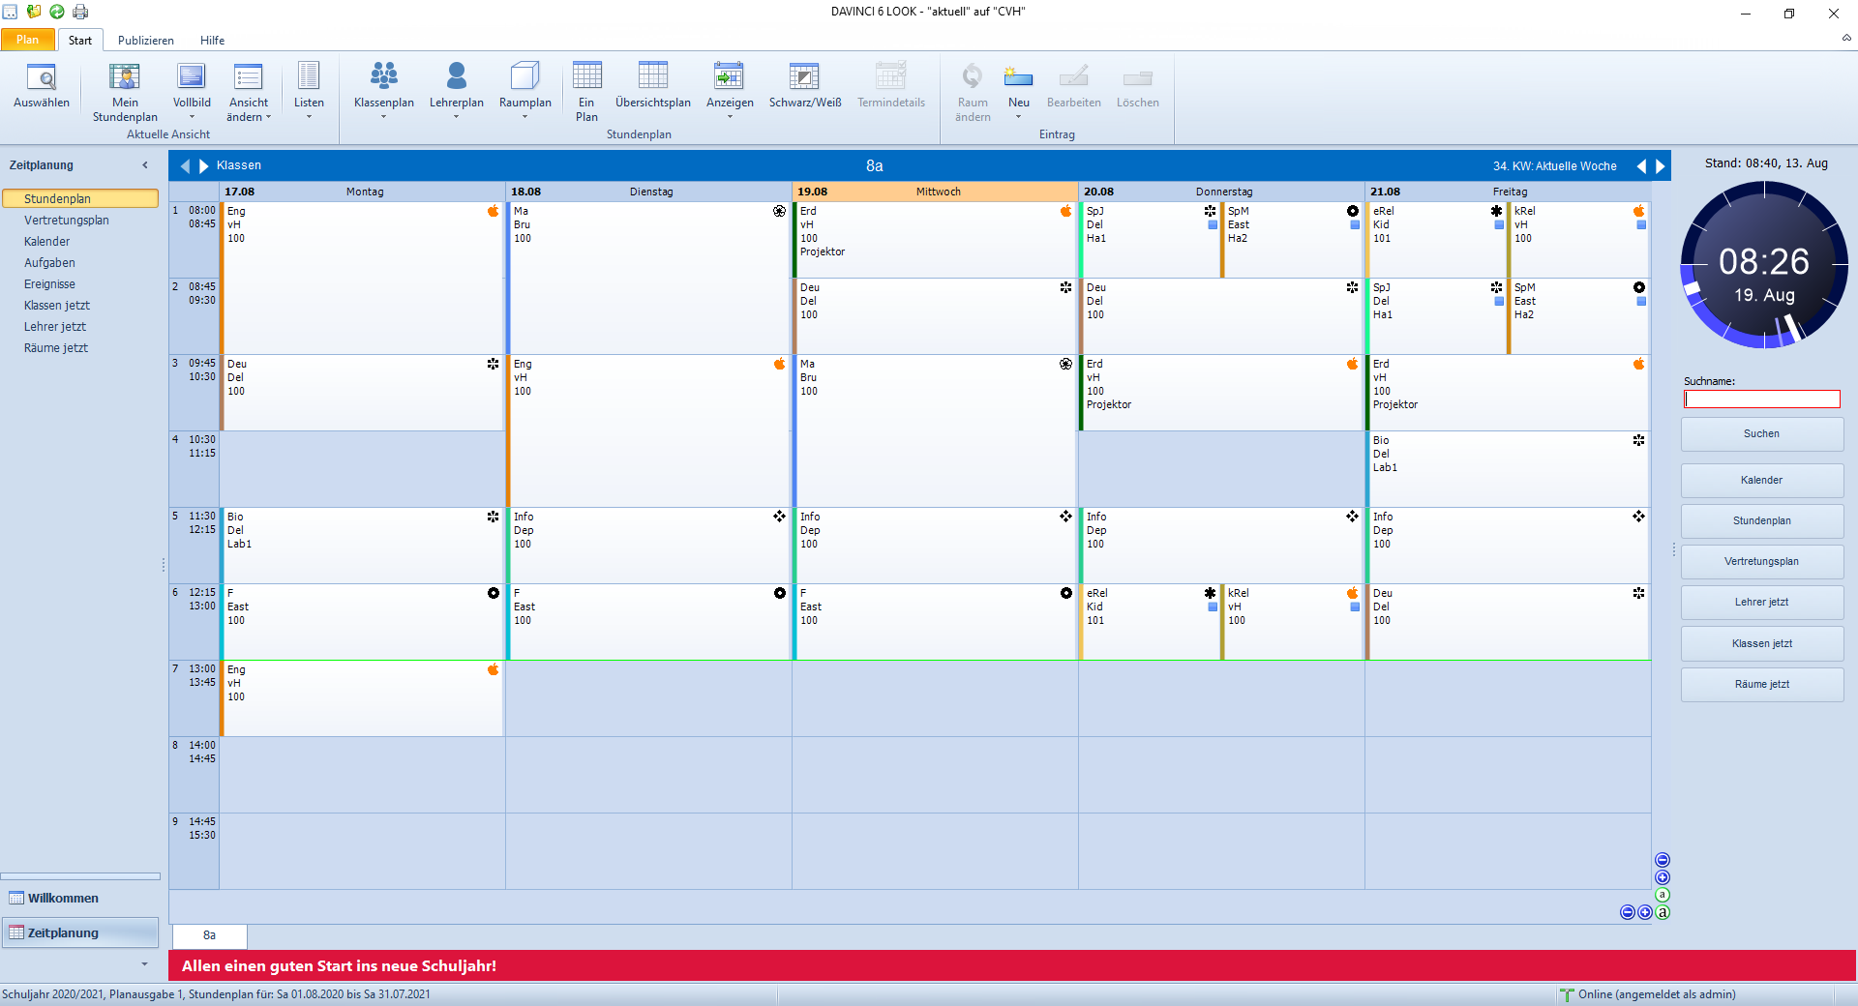Open Mein Stundenplan view
The image size is (1858, 1006).
coord(125,93)
